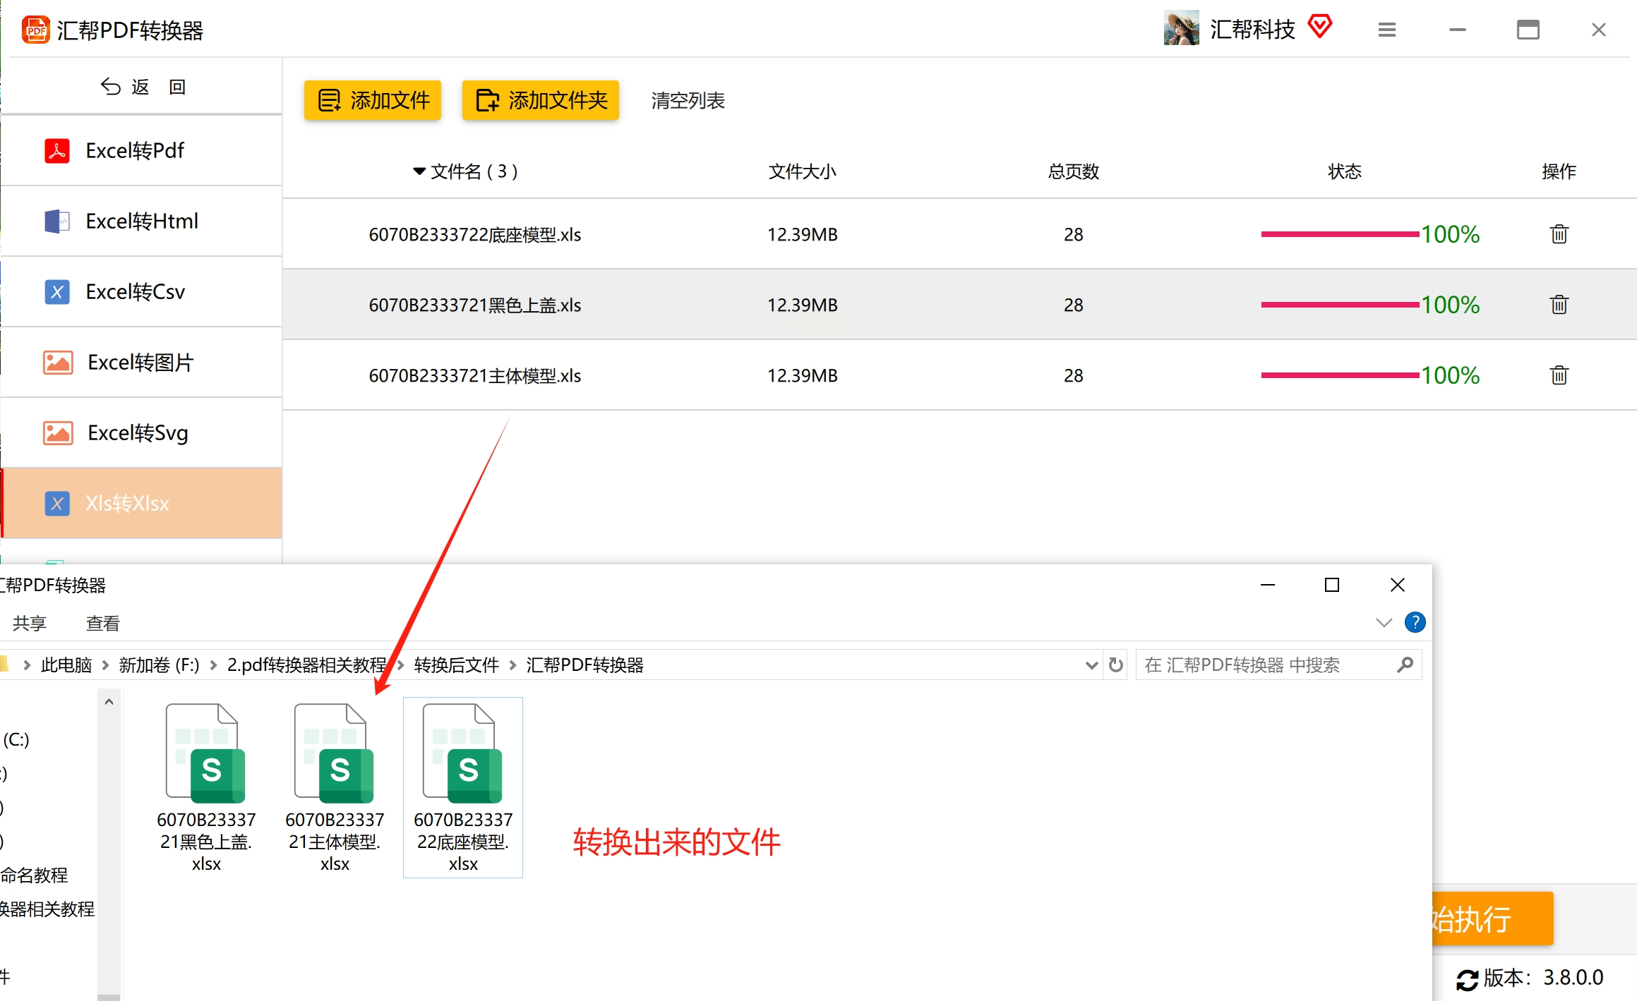Delete the 底座模型.xls row with trash icon
The width and height of the screenshot is (1637, 1001).
pos(1559,234)
